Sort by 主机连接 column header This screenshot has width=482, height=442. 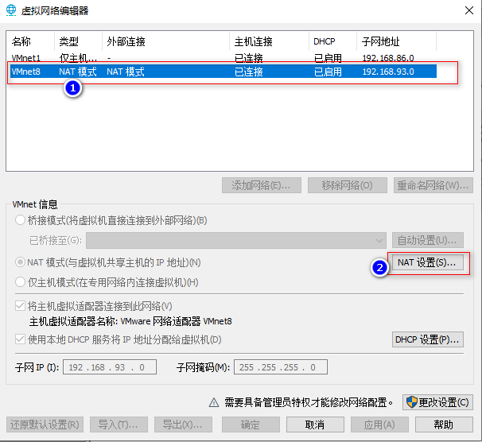point(269,41)
